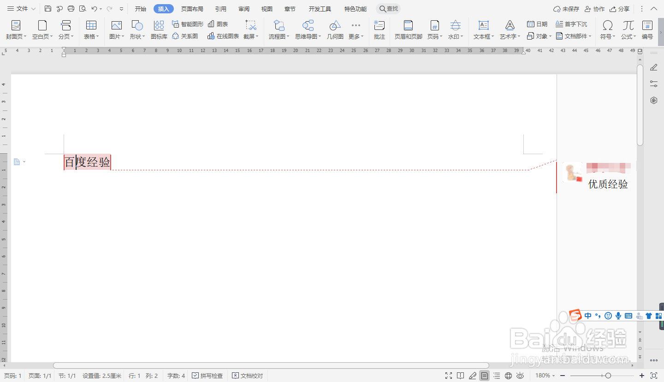Insert a text box (文本框)
664x382 pixels.
484,30
